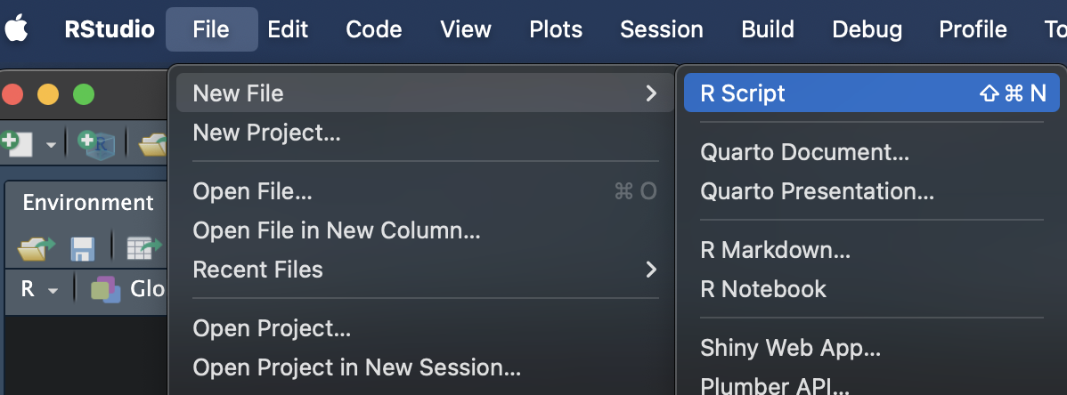The height and width of the screenshot is (395, 1067).
Task: Click the Save Workspace floppy disk icon
Action: click(x=83, y=248)
